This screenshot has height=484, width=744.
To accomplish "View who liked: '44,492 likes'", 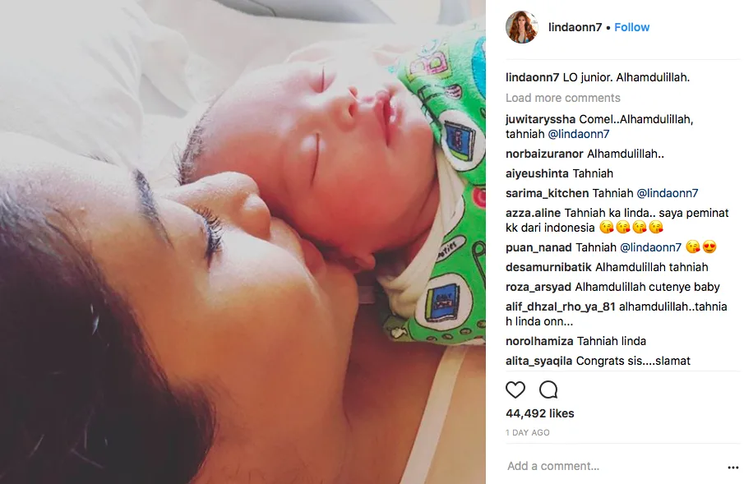I will point(540,414).
